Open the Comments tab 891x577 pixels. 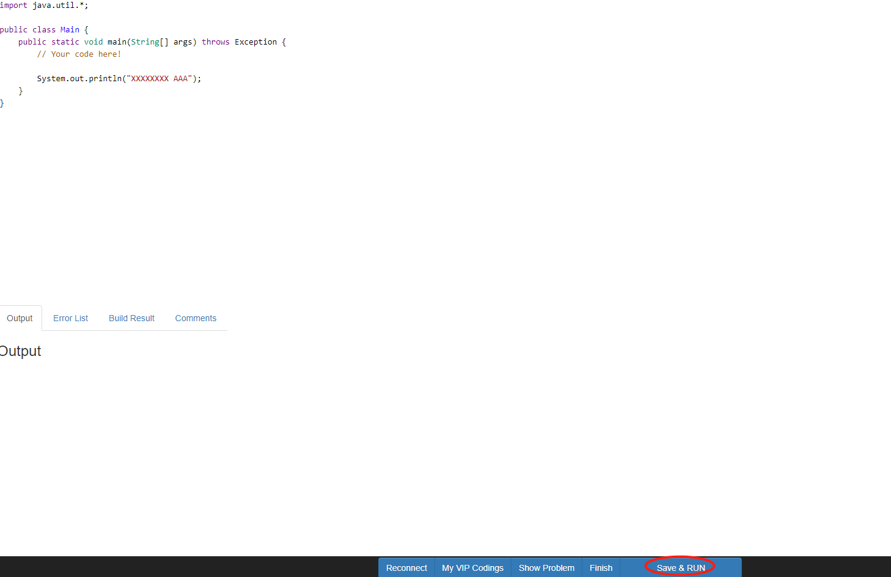tap(196, 318)
